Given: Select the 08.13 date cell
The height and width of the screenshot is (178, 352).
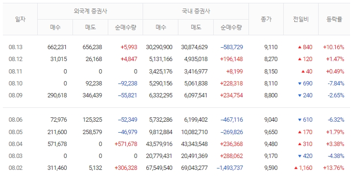Looking at the screenshot, I should click(x=15, y=47).
